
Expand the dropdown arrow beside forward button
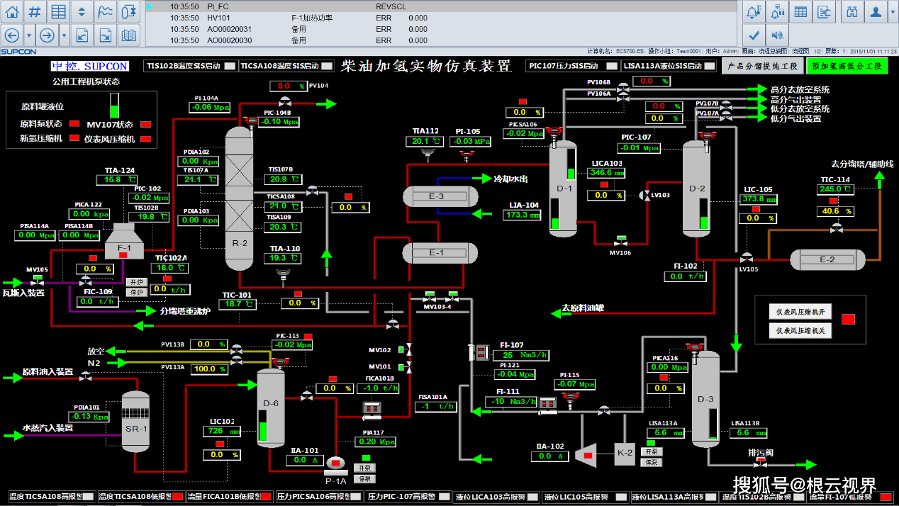click(x=64, y=35)
